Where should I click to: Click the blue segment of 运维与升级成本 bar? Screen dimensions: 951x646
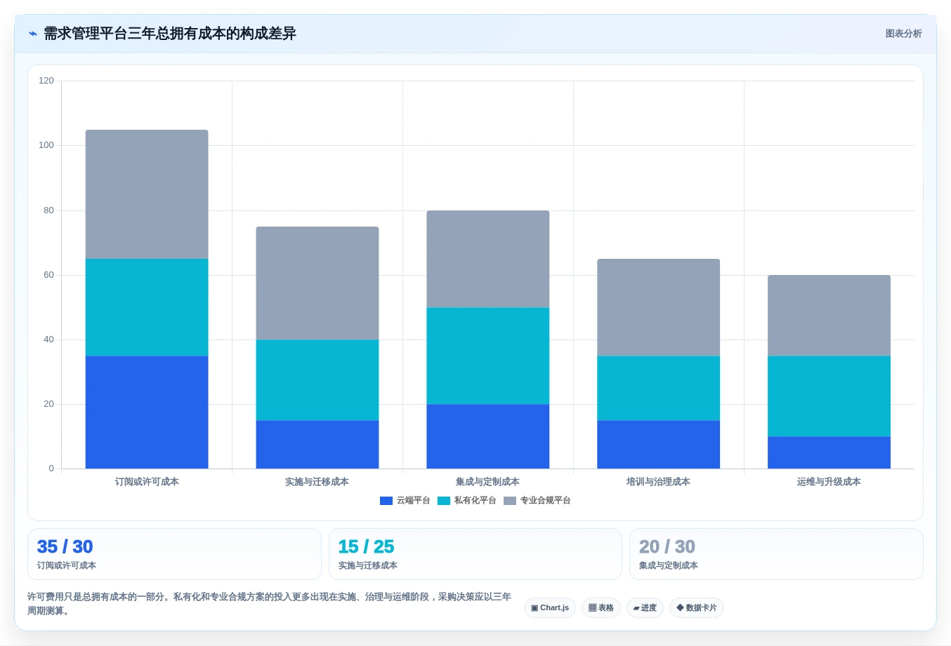(x=829, y=452)
